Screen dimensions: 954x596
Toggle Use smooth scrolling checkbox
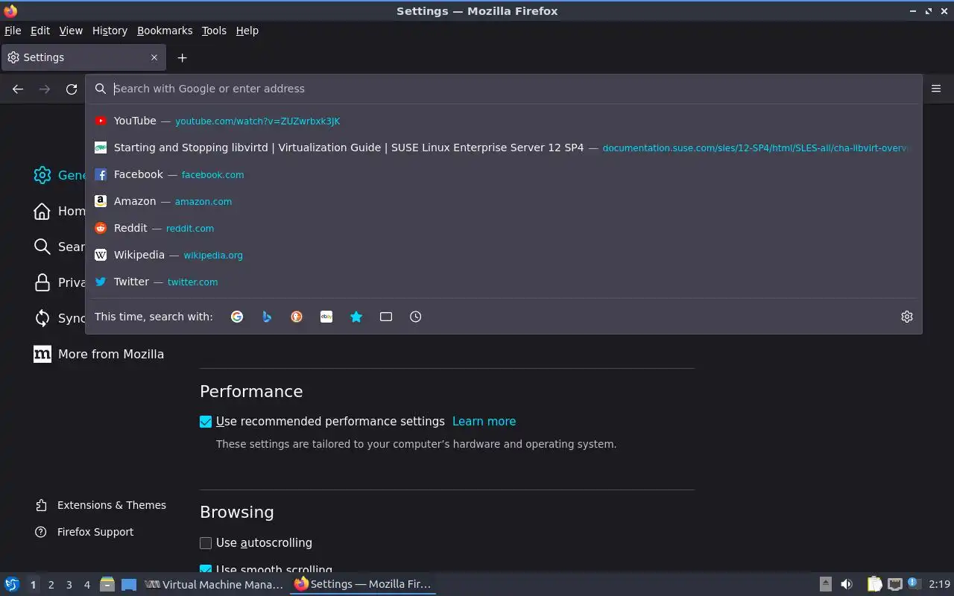(206, 569)
